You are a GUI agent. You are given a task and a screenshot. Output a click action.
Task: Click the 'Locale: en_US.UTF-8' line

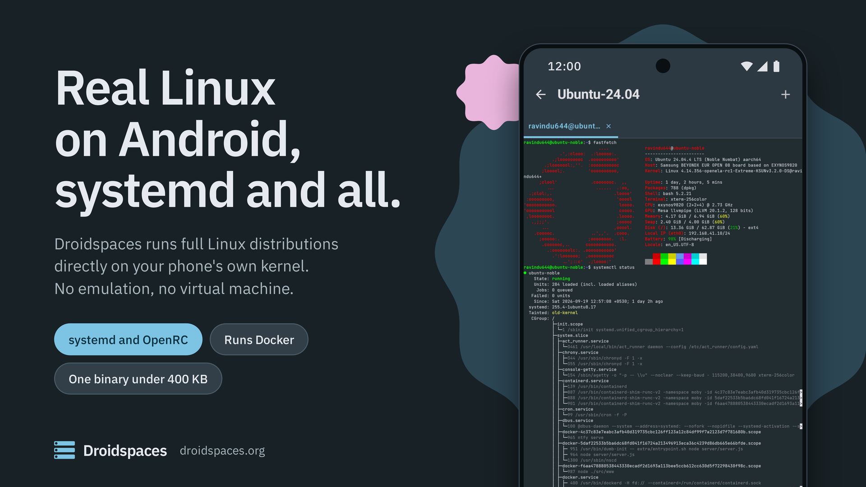(x=669, y=245)
